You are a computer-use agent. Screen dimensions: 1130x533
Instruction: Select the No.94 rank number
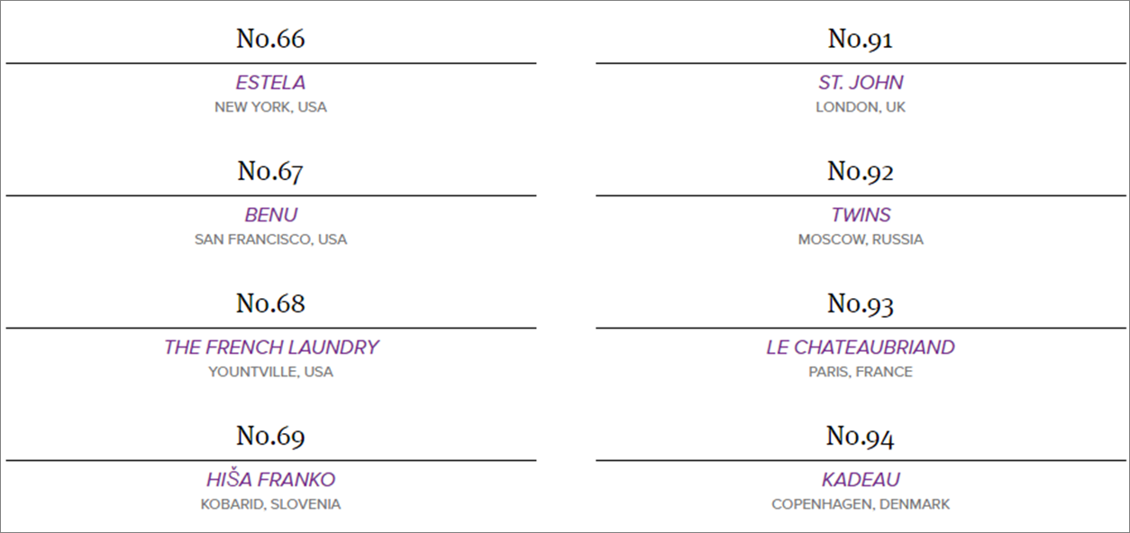tap(861, 436)
